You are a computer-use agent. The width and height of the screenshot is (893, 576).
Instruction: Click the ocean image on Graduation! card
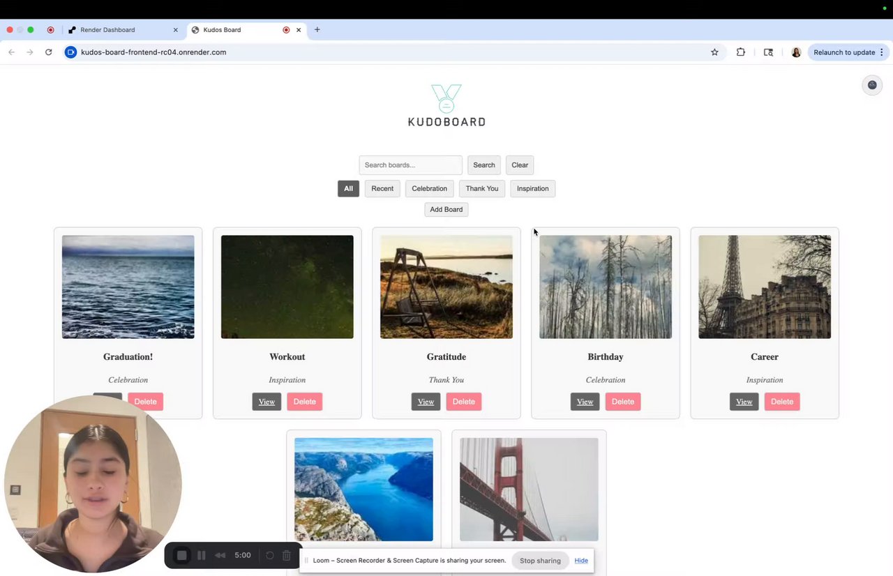(128, 287)
